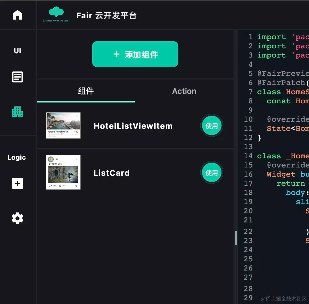Click the component panel scrollbar handle
Image resolution: width=309 pixels, height=304 pixels.
pos(236,238)
